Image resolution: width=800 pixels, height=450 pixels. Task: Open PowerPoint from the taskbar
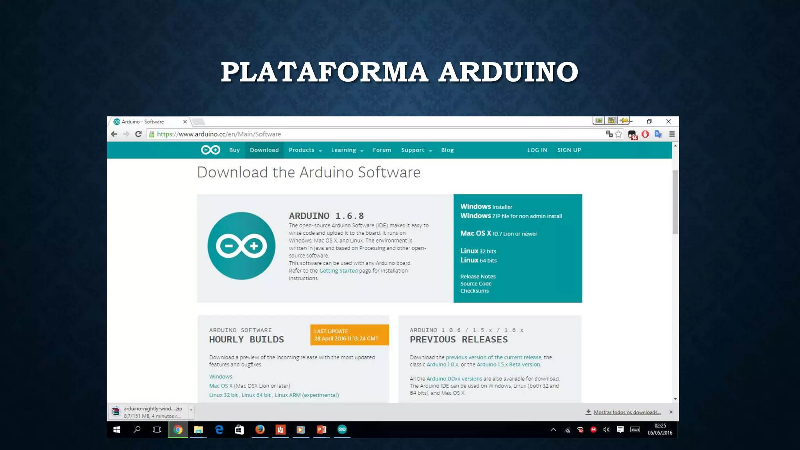[321, 429]
